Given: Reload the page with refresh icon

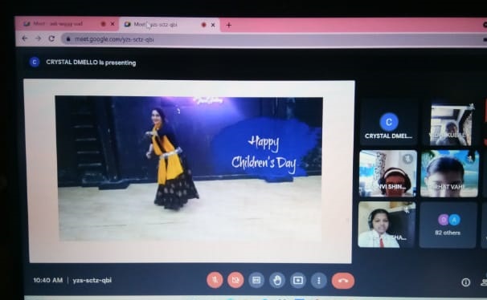Looking at the screenshot, I should pos(51,39).
